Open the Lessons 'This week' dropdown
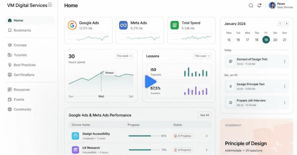The image size is (297, 155). pos(202,56)
